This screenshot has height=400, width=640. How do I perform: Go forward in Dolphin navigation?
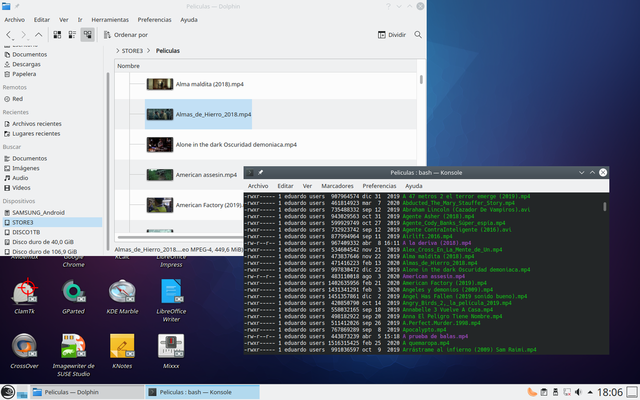point(23,34)
